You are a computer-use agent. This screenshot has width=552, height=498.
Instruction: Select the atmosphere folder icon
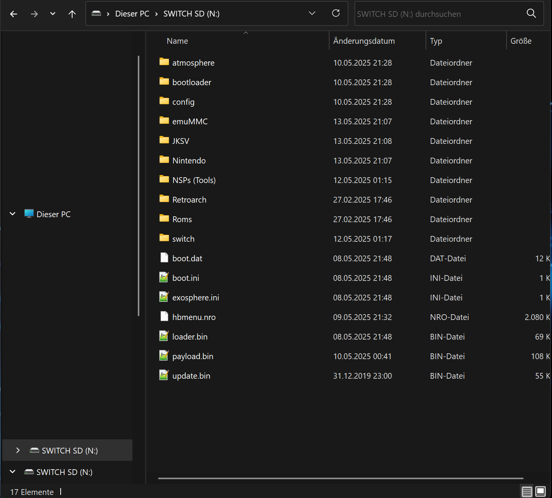click(164, 62)
